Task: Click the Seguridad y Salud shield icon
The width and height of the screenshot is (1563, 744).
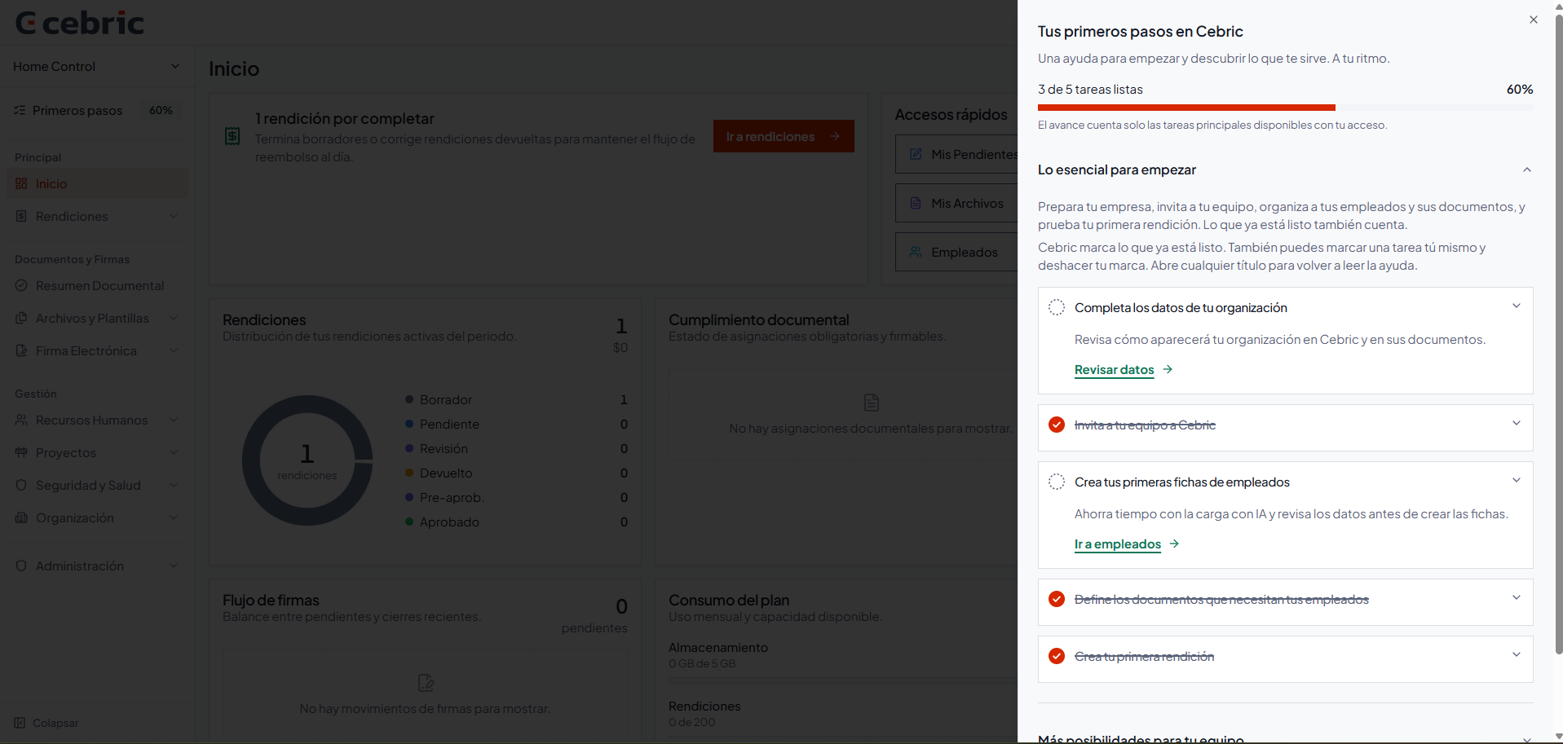Action: pyautogui.click(x=21, y=485)
